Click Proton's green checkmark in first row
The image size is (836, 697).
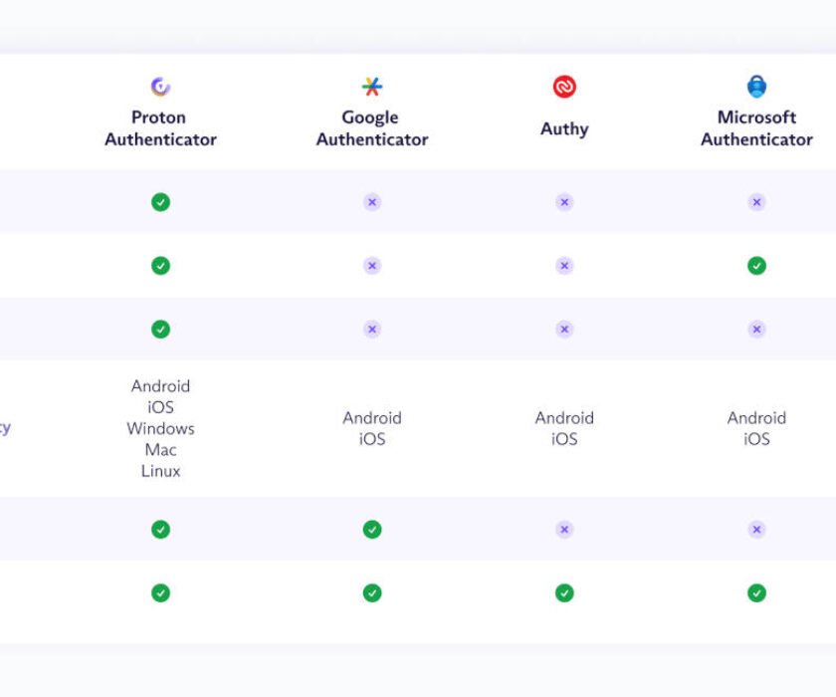click(160, 202)
